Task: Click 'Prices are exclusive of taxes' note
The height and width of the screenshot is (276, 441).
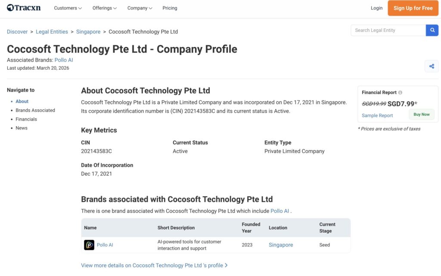Action: pos(389,129)
